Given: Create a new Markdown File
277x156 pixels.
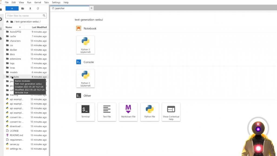Looking at the screenshot, I should (x=128, y=112).
